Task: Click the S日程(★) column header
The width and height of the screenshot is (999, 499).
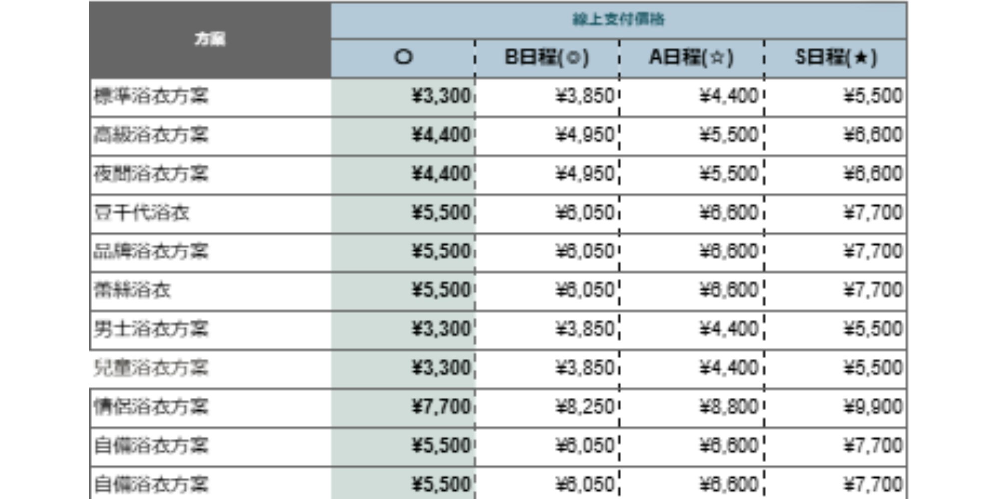Action: tap(836, 58)
